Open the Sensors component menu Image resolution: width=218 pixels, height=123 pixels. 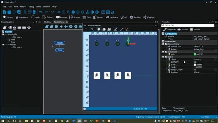point(75,17)
